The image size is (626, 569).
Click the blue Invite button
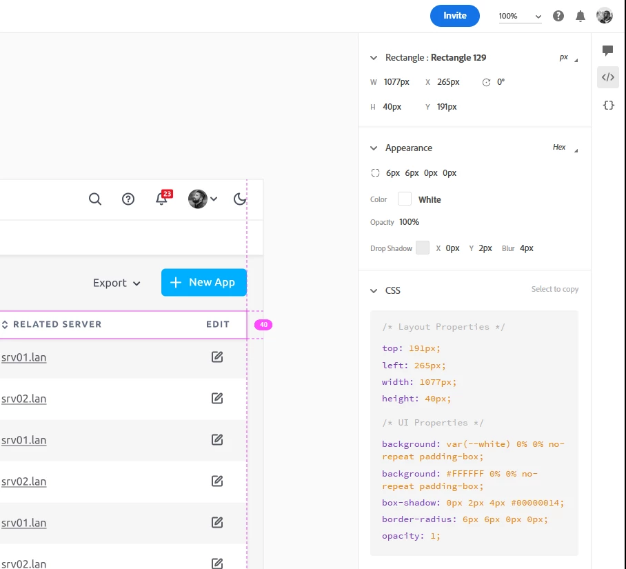(455, 16)
